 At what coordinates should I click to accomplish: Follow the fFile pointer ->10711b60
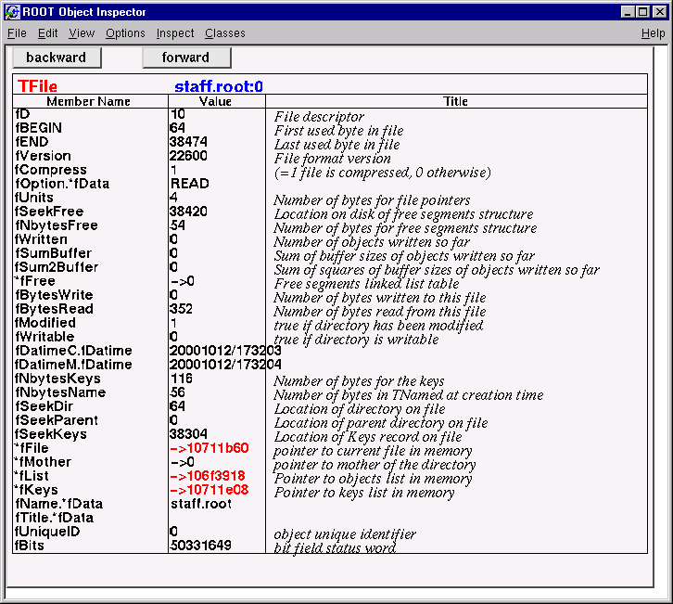coord(210,449)
